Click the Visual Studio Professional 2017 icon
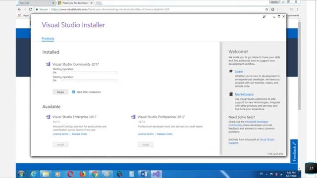The height and width of the screenshot is (178, 317). (133, 117)
